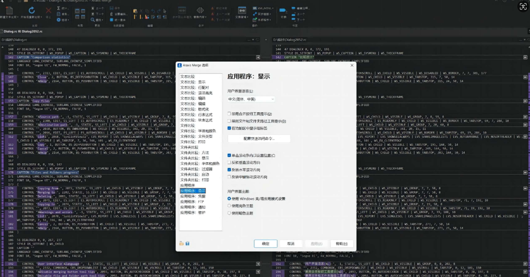Select 文本比较: 行配对 in options list

[x=195, y=87]
